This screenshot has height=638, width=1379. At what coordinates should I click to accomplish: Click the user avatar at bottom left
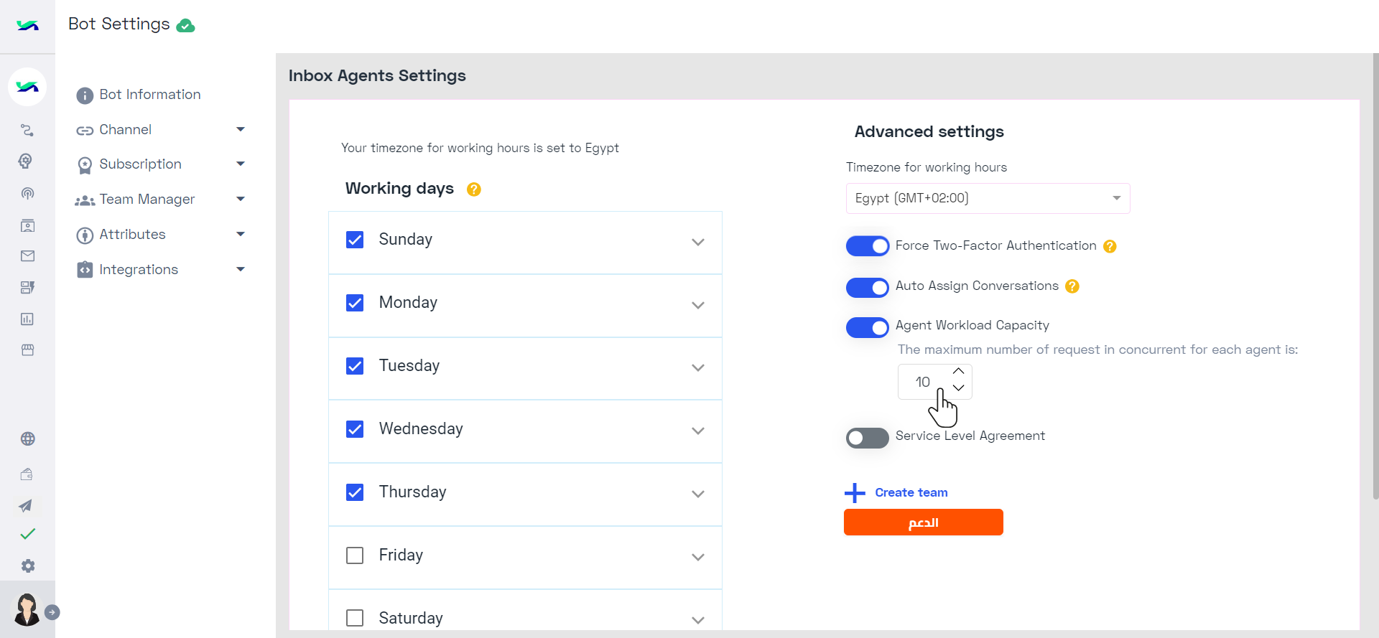27,610
